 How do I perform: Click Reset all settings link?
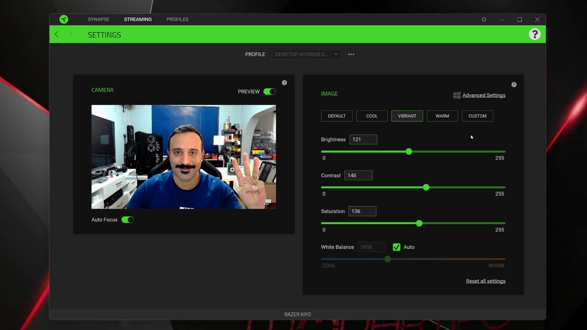pyautogui.click(x=485, y=281)
